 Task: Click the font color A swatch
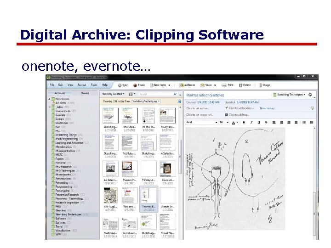pyautogui.click(x=234, y=123)
